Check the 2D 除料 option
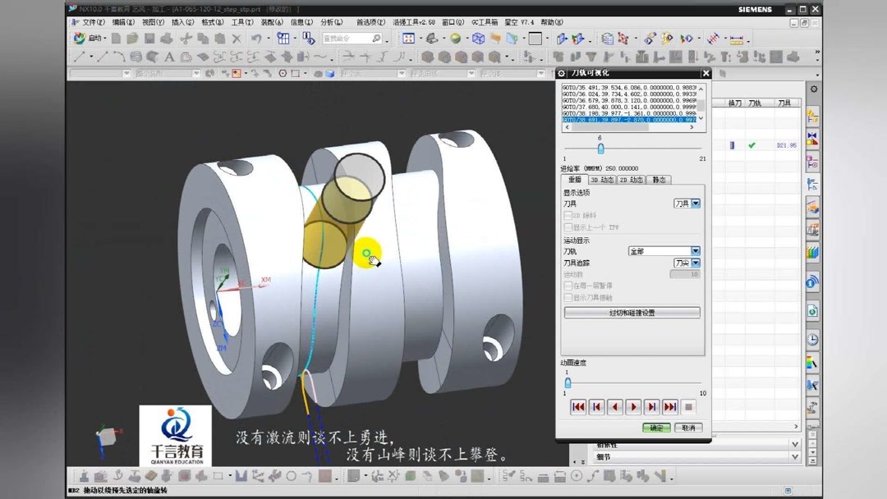The height and width of the screenshot is (499, 887). 568,216
